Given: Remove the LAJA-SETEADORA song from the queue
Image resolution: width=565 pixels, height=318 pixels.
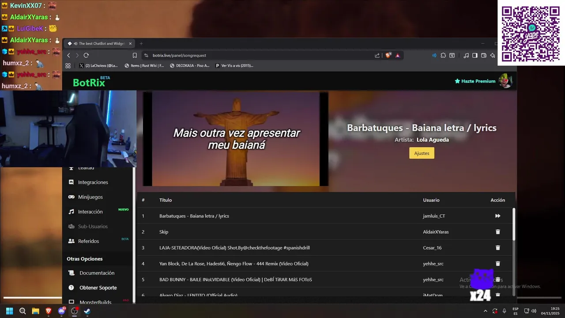Looking at the screenshot, I should tap(497, 248).
